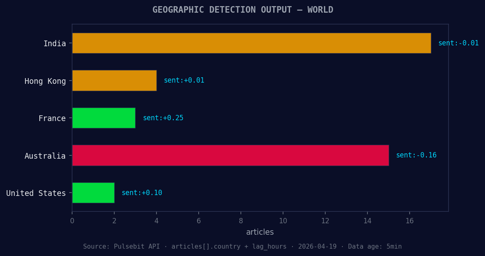The height and width of the screenshot is (256, 485).
Task: Click the France category label
Action: click(52, 118)
